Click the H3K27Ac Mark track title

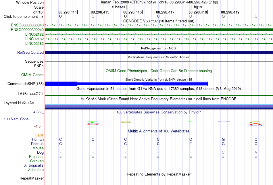coord(159,99)
